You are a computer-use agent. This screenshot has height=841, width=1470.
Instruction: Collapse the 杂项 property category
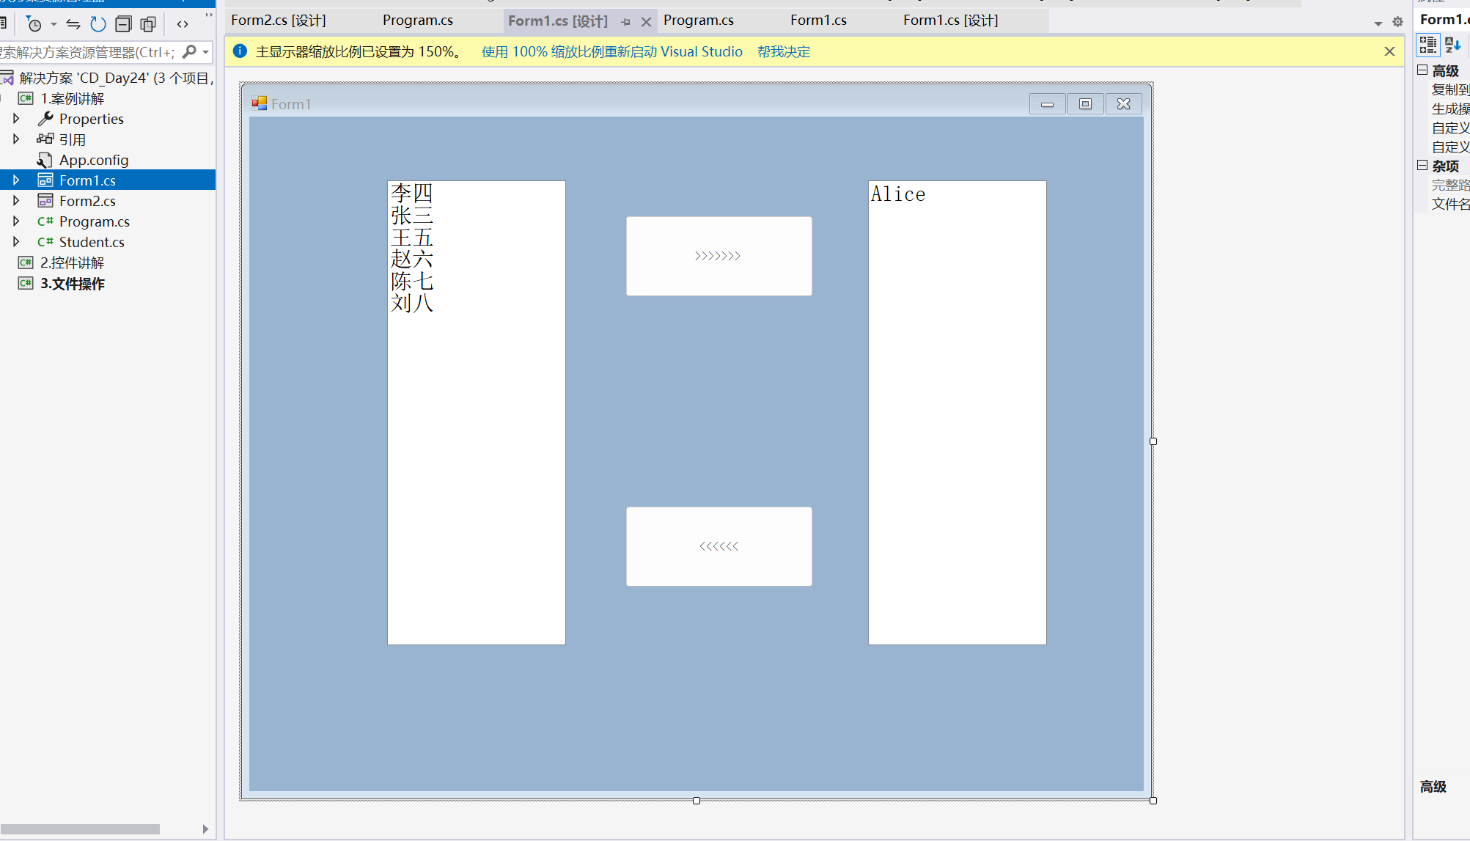[1422, 166]
